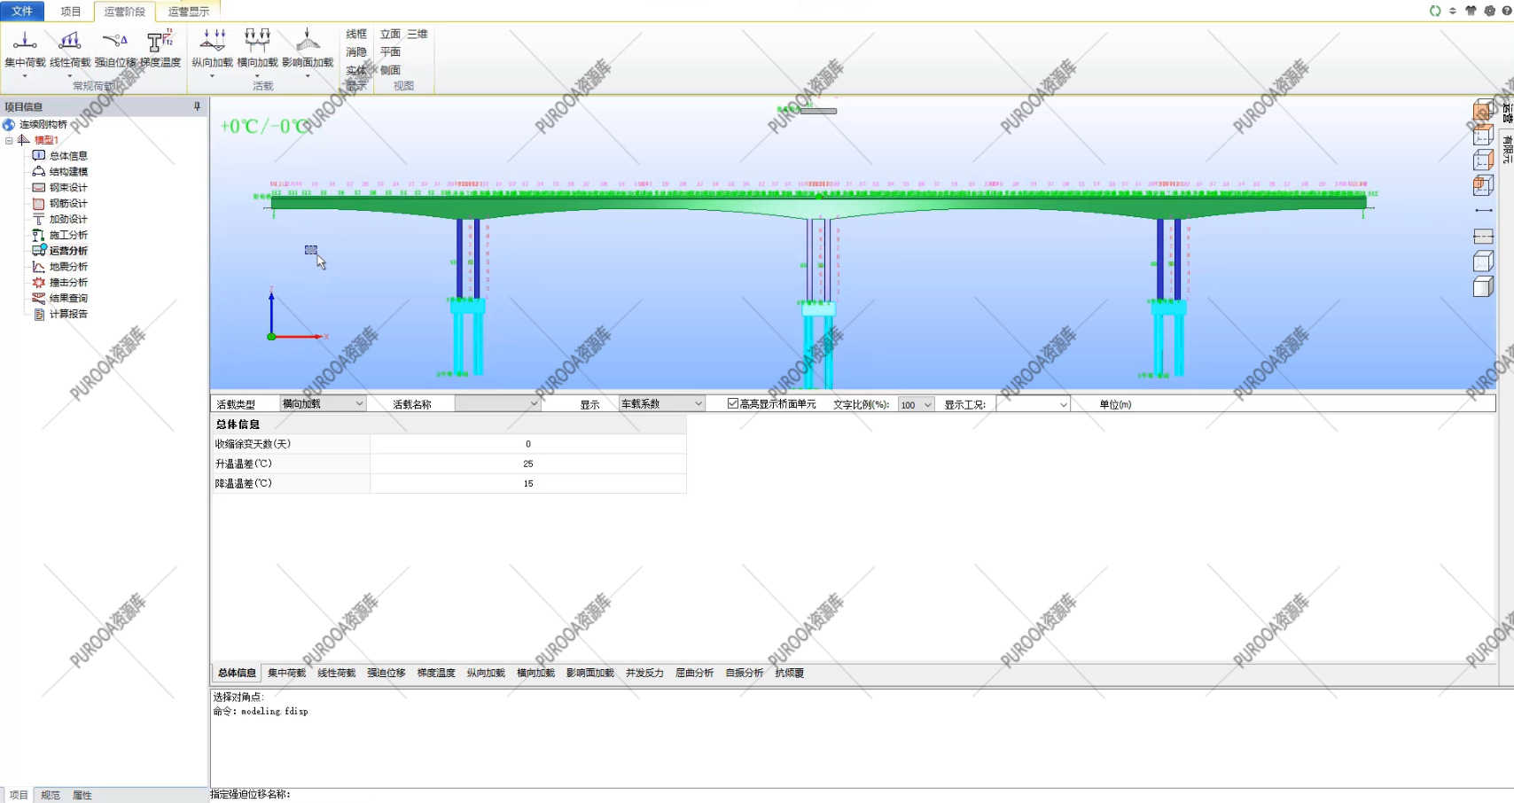Click the 纵向加载 longitudinal loading icon
The width and height of the screenshot is (1514, 803).
[x=212, y=49]
